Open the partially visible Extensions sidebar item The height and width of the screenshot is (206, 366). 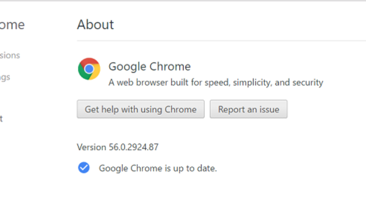(10, 55)
